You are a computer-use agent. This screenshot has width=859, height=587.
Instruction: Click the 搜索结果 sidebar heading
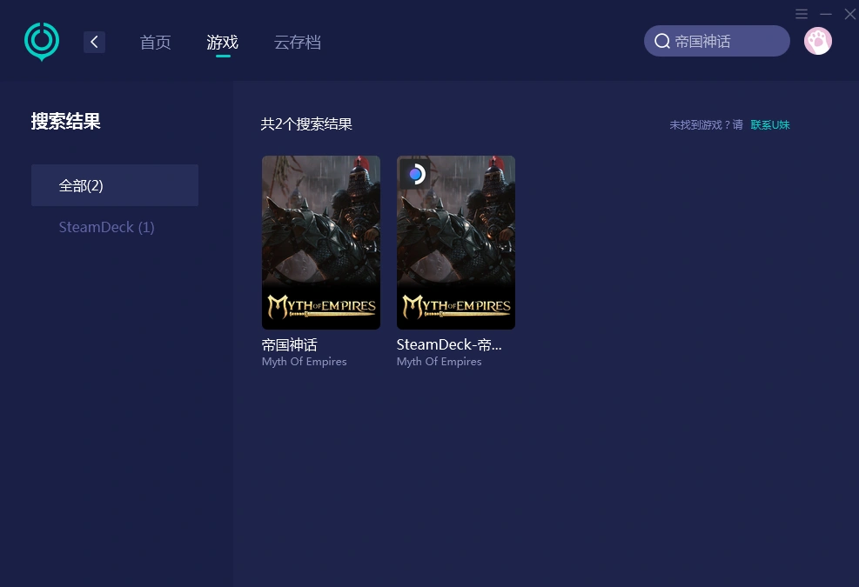(66, 122)
